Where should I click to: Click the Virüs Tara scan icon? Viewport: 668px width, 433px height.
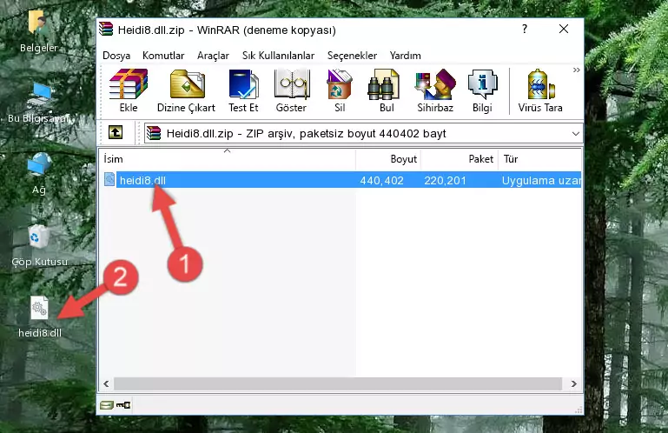pyautogui.click(x=540, y=90)
